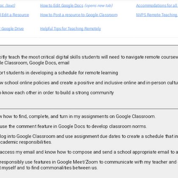Image resolution: width=178 pixels, height=178 pixels.
Task: Open the 'Accommodations for all' link
Action: [157, 6]
